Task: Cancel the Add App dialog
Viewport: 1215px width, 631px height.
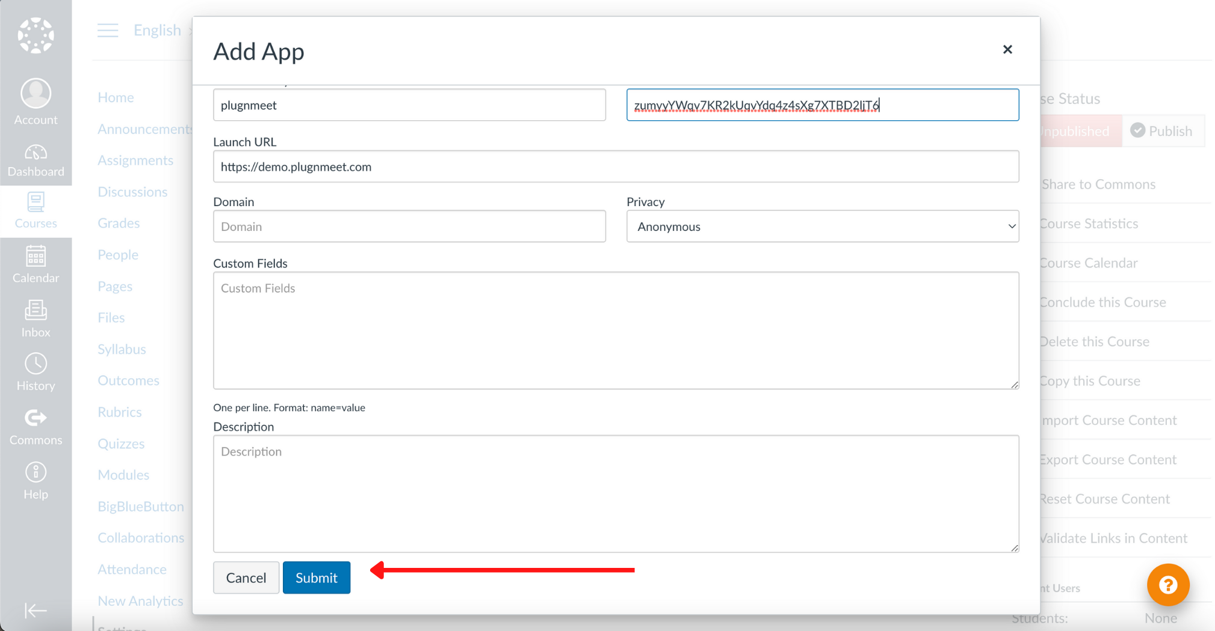Action: 246,578
